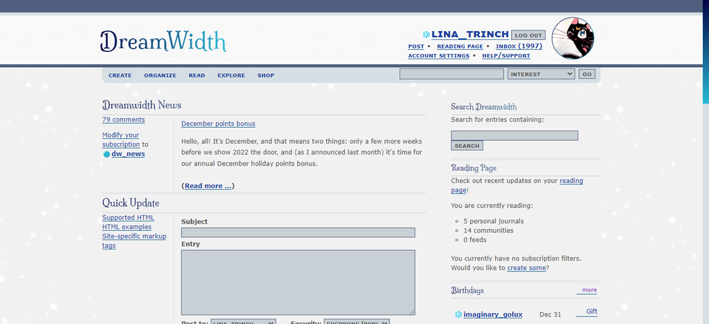Screen dimensions: 709x324
Task: Click the 'Dec 31' birthday date
Action: click(550, 314)
